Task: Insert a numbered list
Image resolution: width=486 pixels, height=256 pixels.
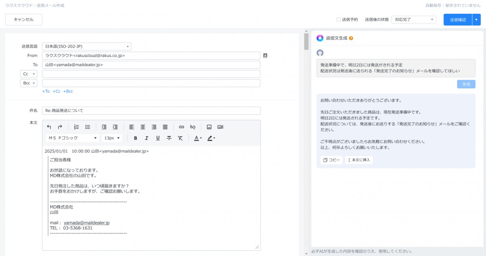Action: click(x=77, y=127)
